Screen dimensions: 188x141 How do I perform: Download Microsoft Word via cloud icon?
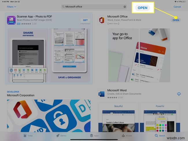click(x=179, y=94)
